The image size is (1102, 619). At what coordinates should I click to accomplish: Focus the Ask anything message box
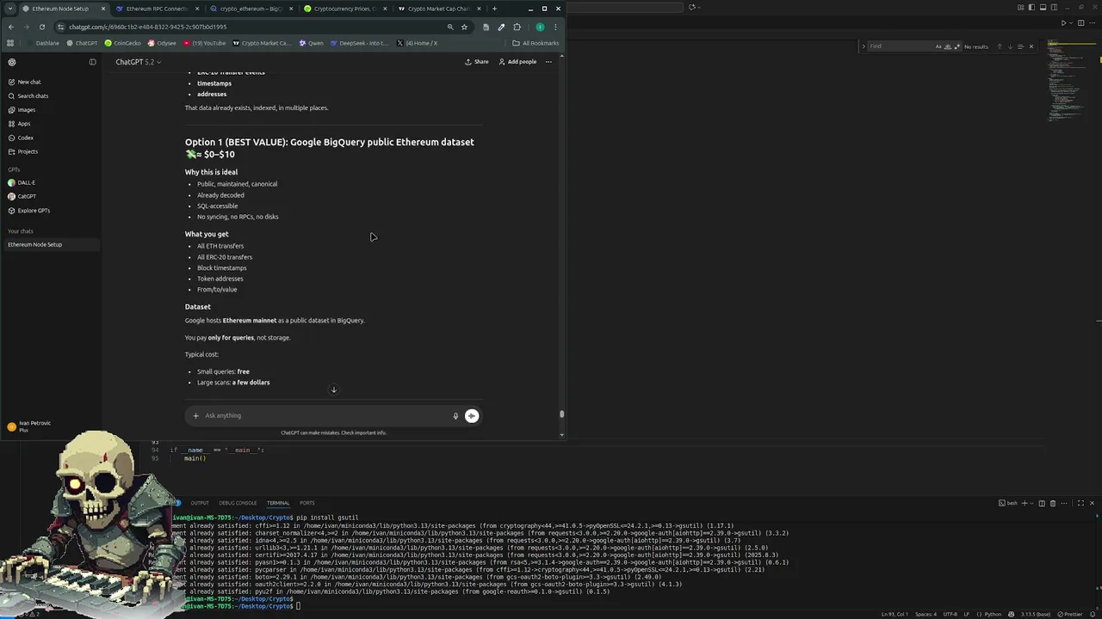click(327, 415)
